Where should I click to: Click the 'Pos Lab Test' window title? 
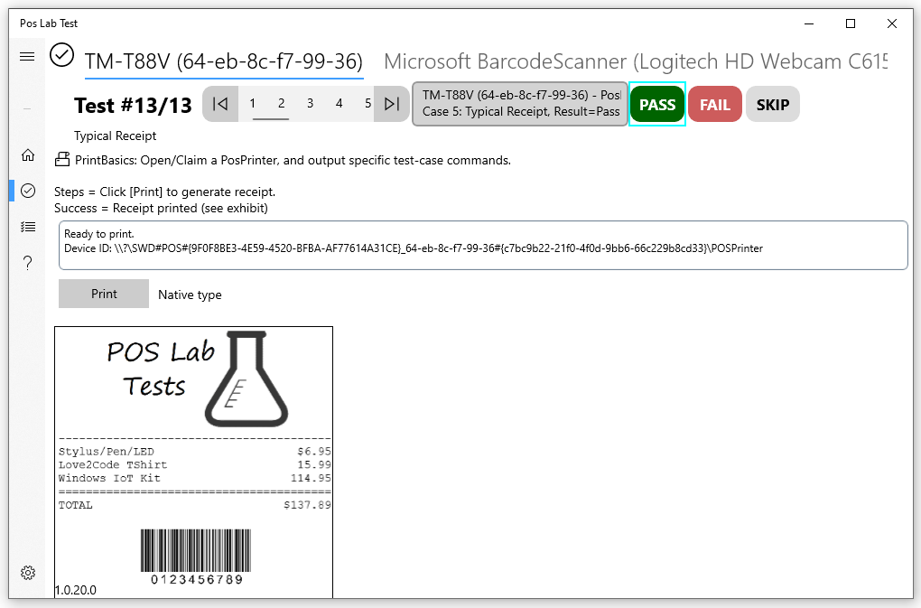click(49, 23)
